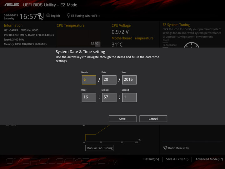Click BIOS Ver. 0505 text

click(29, 30)
